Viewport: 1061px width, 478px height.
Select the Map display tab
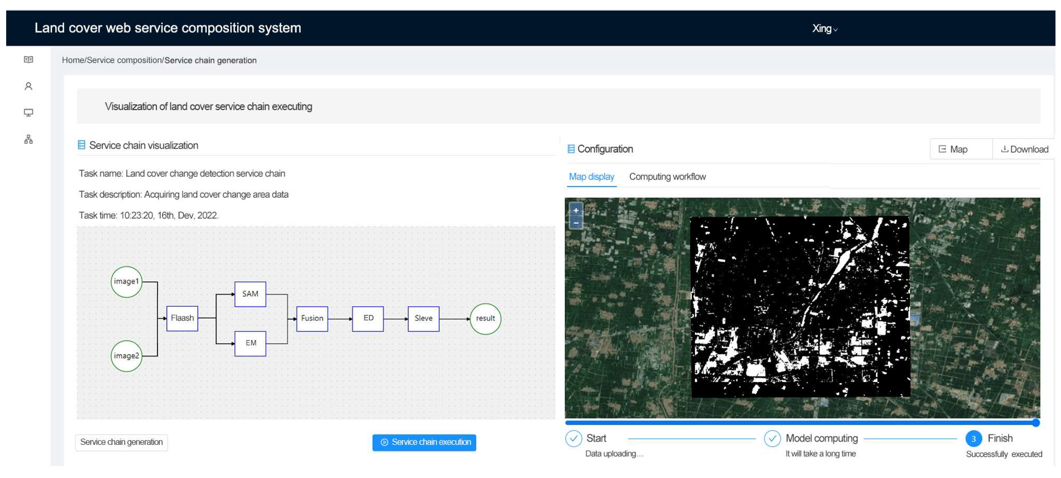coord(592,177)
